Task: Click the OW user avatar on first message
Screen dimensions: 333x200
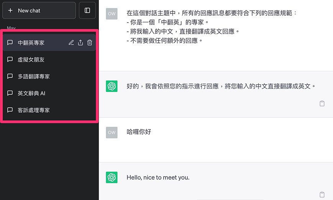Action: pyautogui.click(x=112, y=13)
